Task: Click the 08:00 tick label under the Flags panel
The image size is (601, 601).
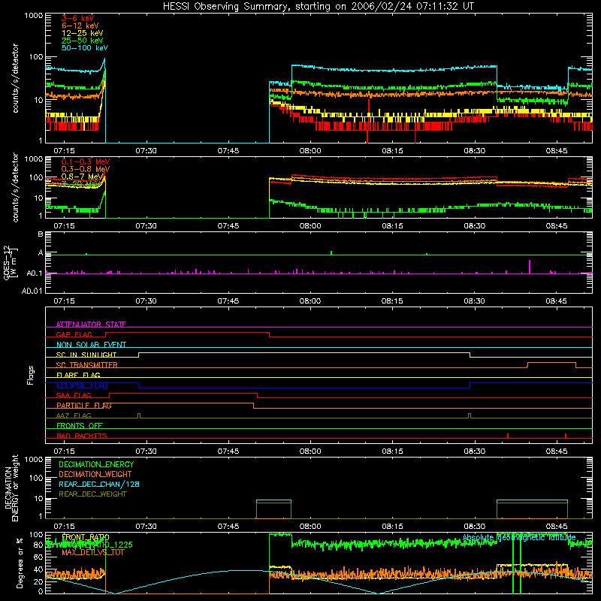Action: click(310, 452)
